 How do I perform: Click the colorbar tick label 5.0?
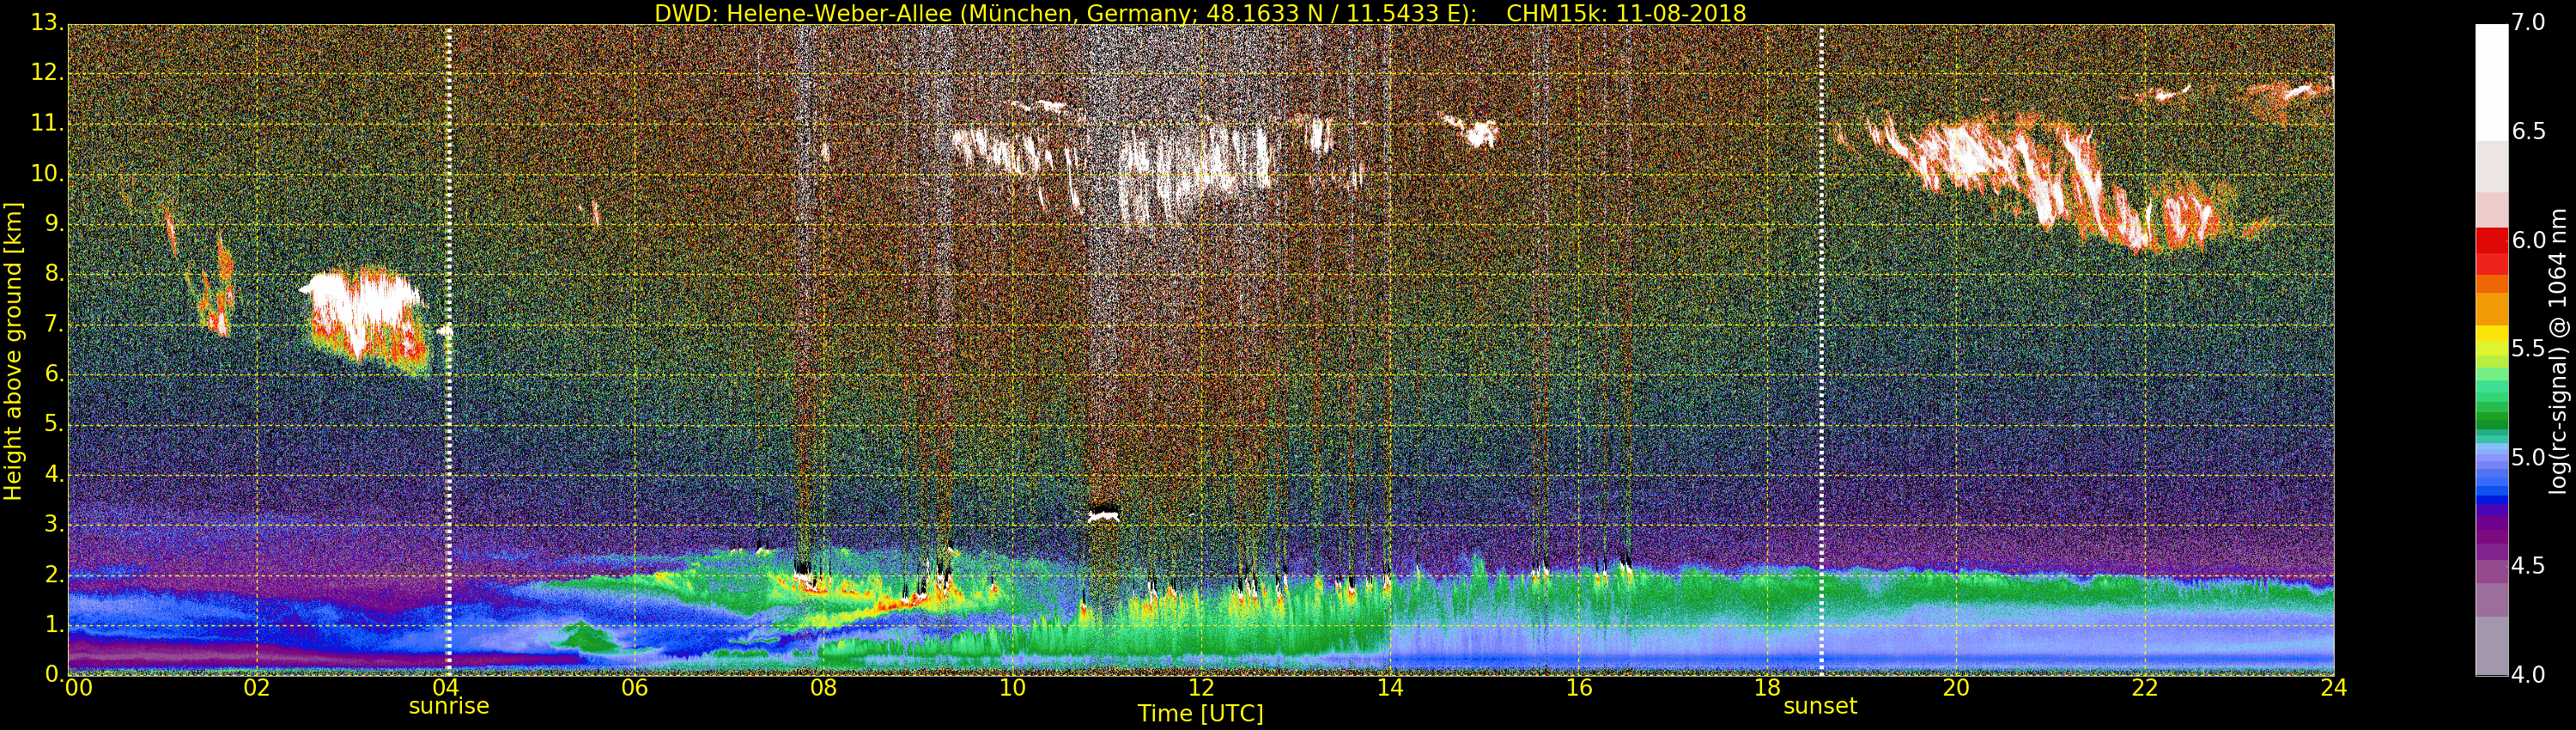point(2529,458)
